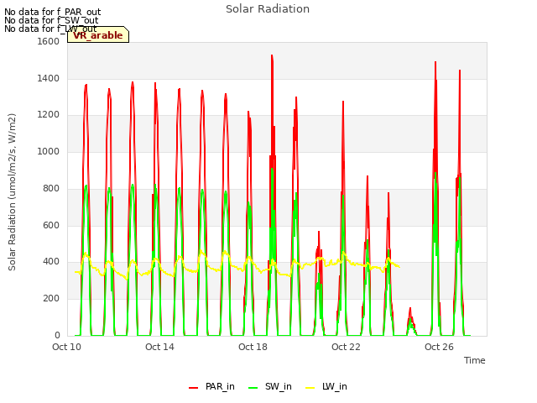Click the 1400 y-axis tick label

click(49, 78)
